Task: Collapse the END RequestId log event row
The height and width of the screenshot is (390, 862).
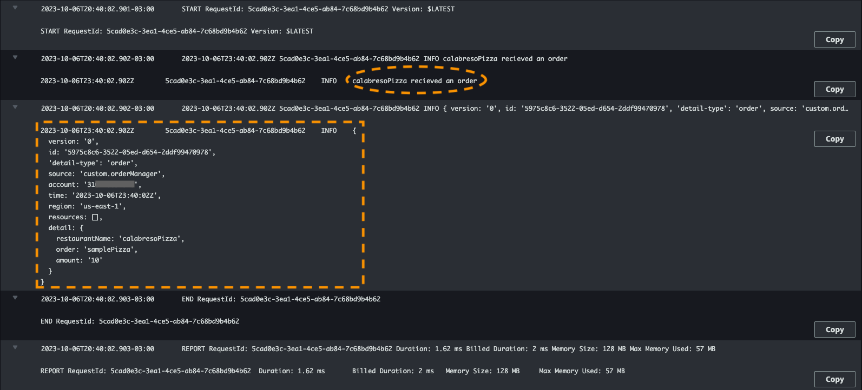Action: click(x=15, y=298)
